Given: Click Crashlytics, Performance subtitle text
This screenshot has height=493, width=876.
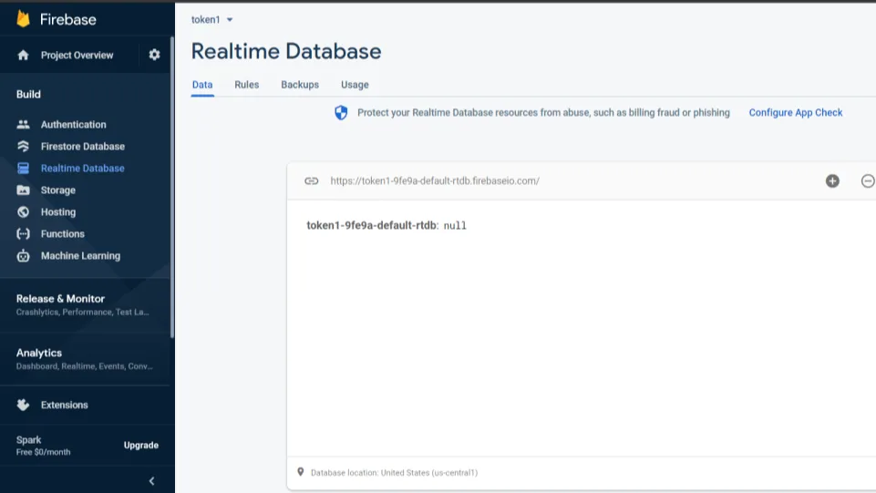Looking at the screenshot, I should click(x=83, y=312).
